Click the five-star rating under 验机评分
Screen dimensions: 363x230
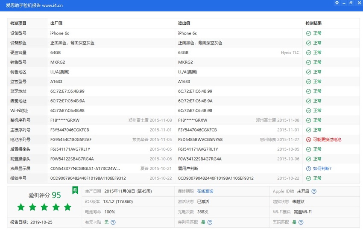(x=44, y=207)
